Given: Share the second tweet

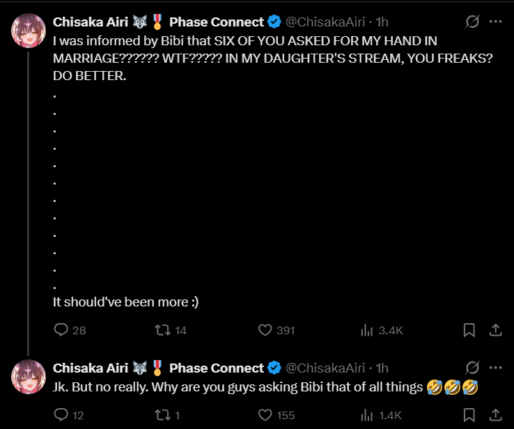Looking at the screenshot, I should tap(494, 415).
